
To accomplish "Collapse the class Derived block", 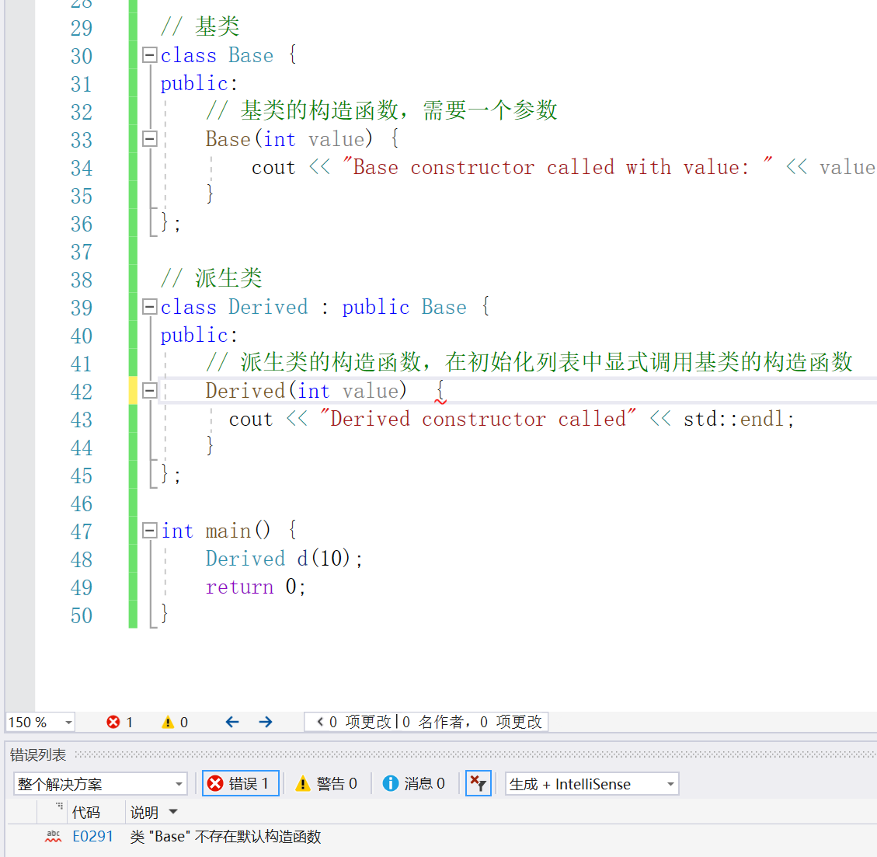I will pos(149,307).
